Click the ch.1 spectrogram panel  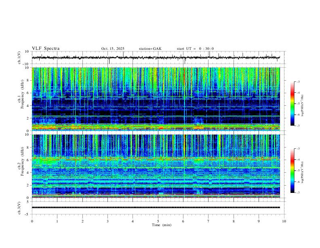click(156, 99)
